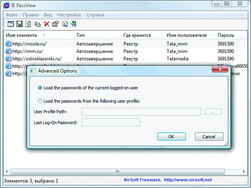Sort by the 'Имя элемента' column header
Screen dimensions: 251x188
pos(38,35)
